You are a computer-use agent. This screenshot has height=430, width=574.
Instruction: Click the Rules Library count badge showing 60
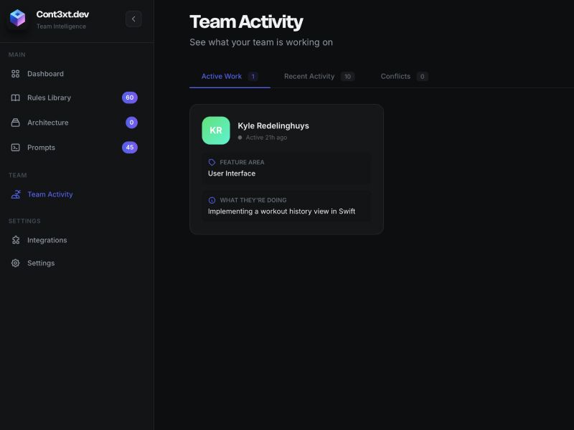pyautogui.click(x=131, y=97)
